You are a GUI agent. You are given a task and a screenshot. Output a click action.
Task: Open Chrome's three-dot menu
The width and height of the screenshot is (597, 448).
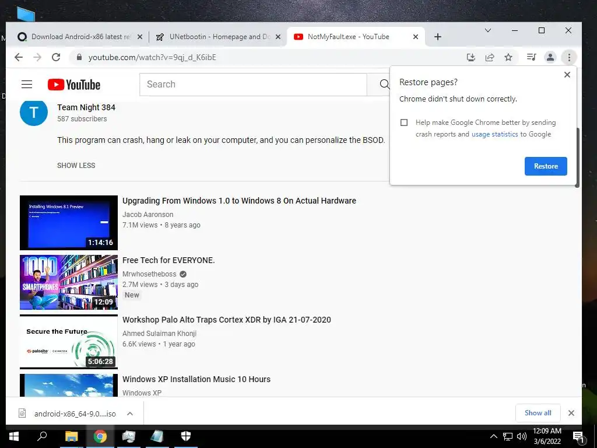(569, 57)
